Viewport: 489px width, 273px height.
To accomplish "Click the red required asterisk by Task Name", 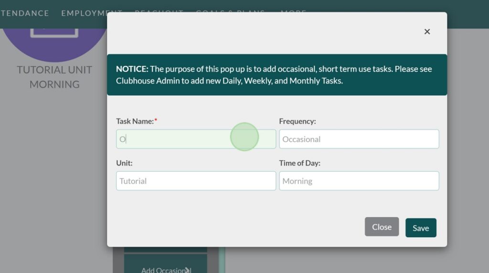I will pos(156,121).
